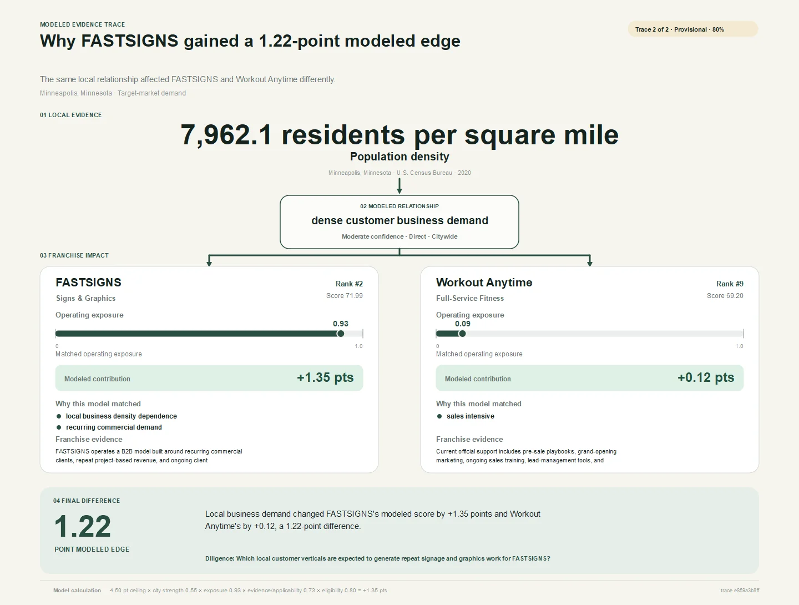Click the FASTSIGNS franchise evidence B2B paragraph
The image size is (799, 605).
pyautogui.click(x=149, y=456)
